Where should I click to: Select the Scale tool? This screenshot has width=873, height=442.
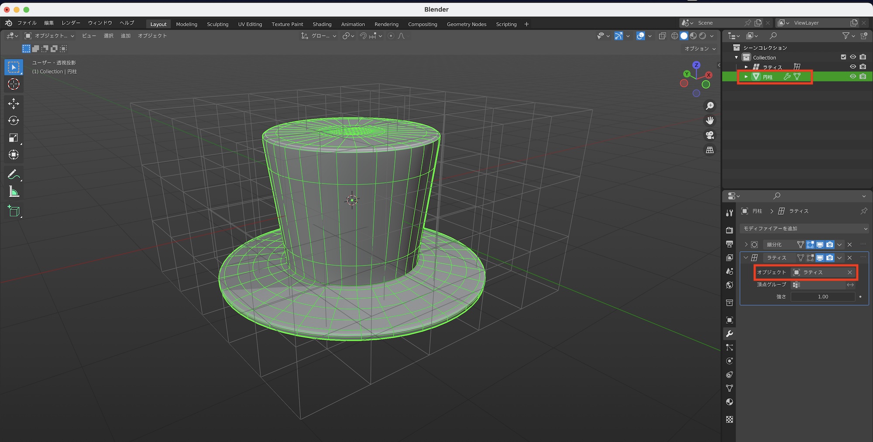[x=14, y=138]
